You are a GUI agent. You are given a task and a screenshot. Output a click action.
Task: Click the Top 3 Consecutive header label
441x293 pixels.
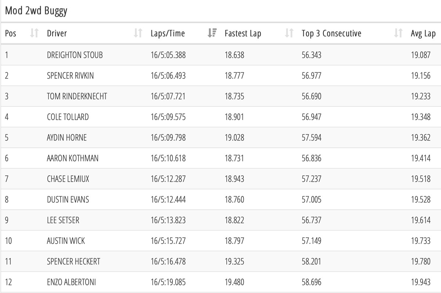[331, 33]
